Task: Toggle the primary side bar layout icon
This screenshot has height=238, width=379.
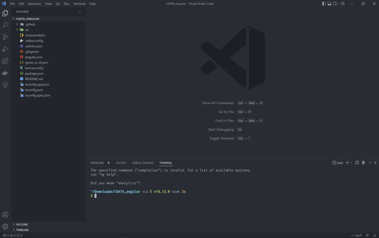Action: point(324,4)
